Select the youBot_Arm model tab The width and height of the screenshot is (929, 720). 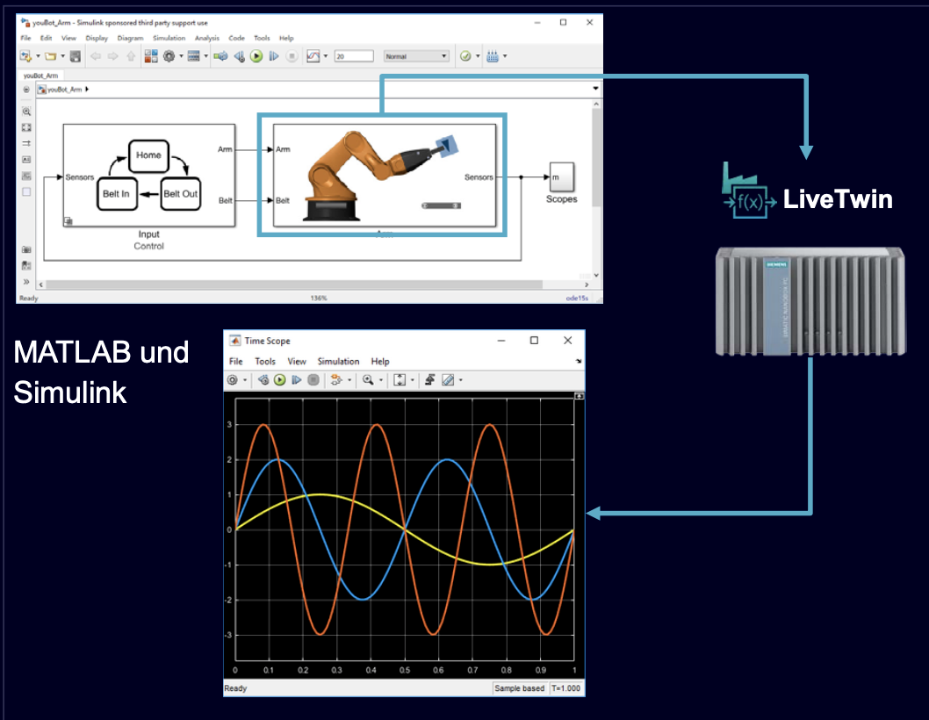40,76
